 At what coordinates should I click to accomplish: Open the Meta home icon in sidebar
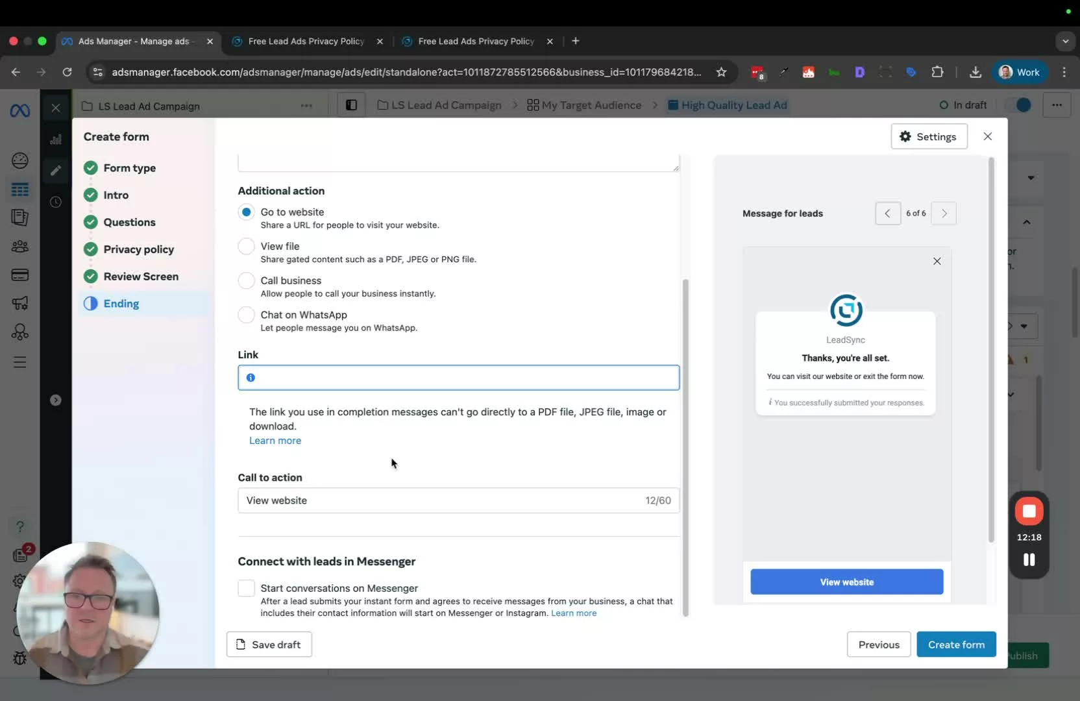(x=20, y=111)
